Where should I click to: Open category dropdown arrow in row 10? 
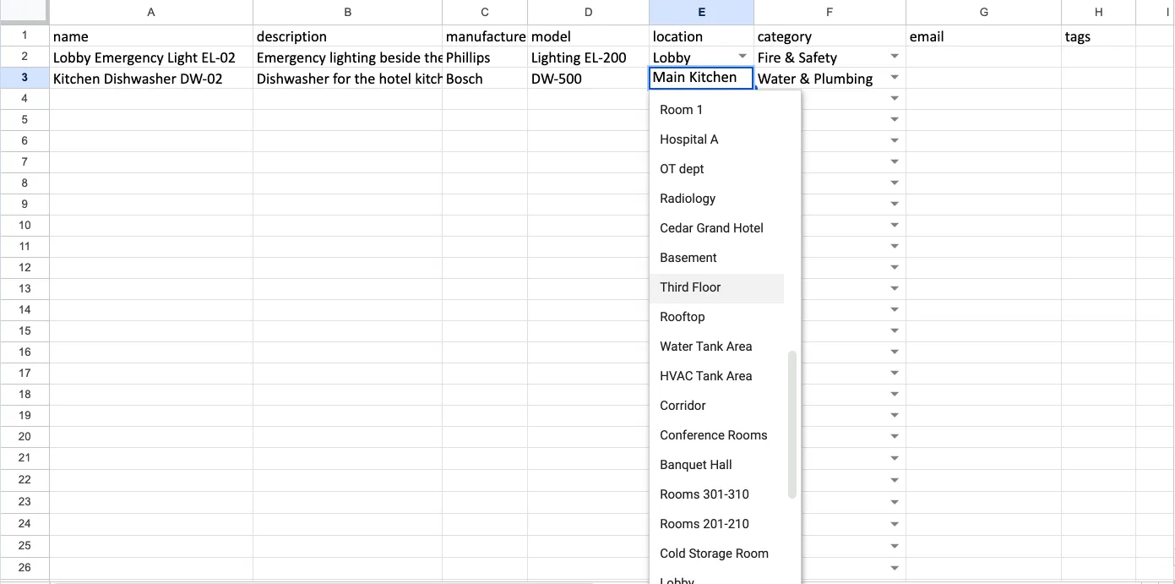(x=895, y=226)
